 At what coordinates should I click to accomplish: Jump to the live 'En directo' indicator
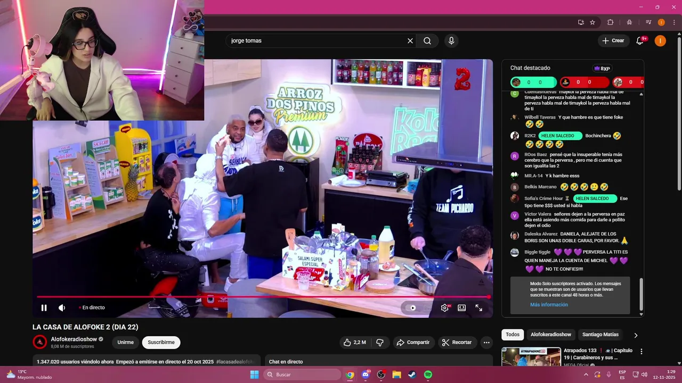click(92, 307)
